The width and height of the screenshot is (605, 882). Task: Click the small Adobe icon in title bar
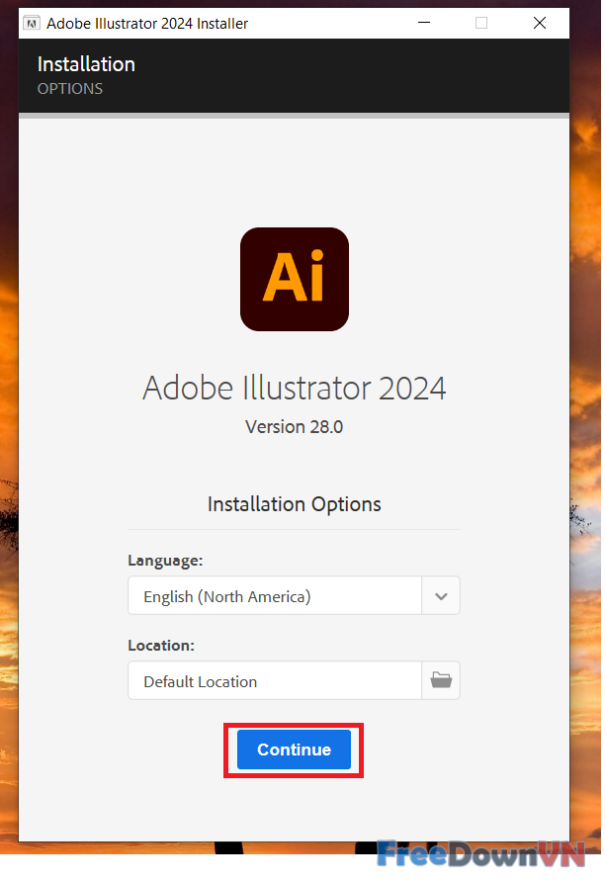(x=32, y=23)
